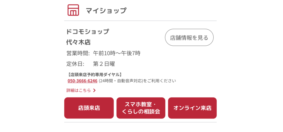This screenshot has width=283, height=132.
Task: Click the 定休日 label
Action: (75, 64)
